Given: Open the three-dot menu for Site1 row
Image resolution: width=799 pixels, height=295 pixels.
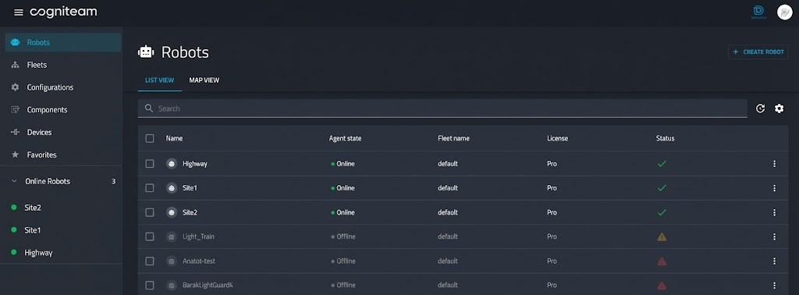Looking at the screenshot, I should tap(774, 188).
